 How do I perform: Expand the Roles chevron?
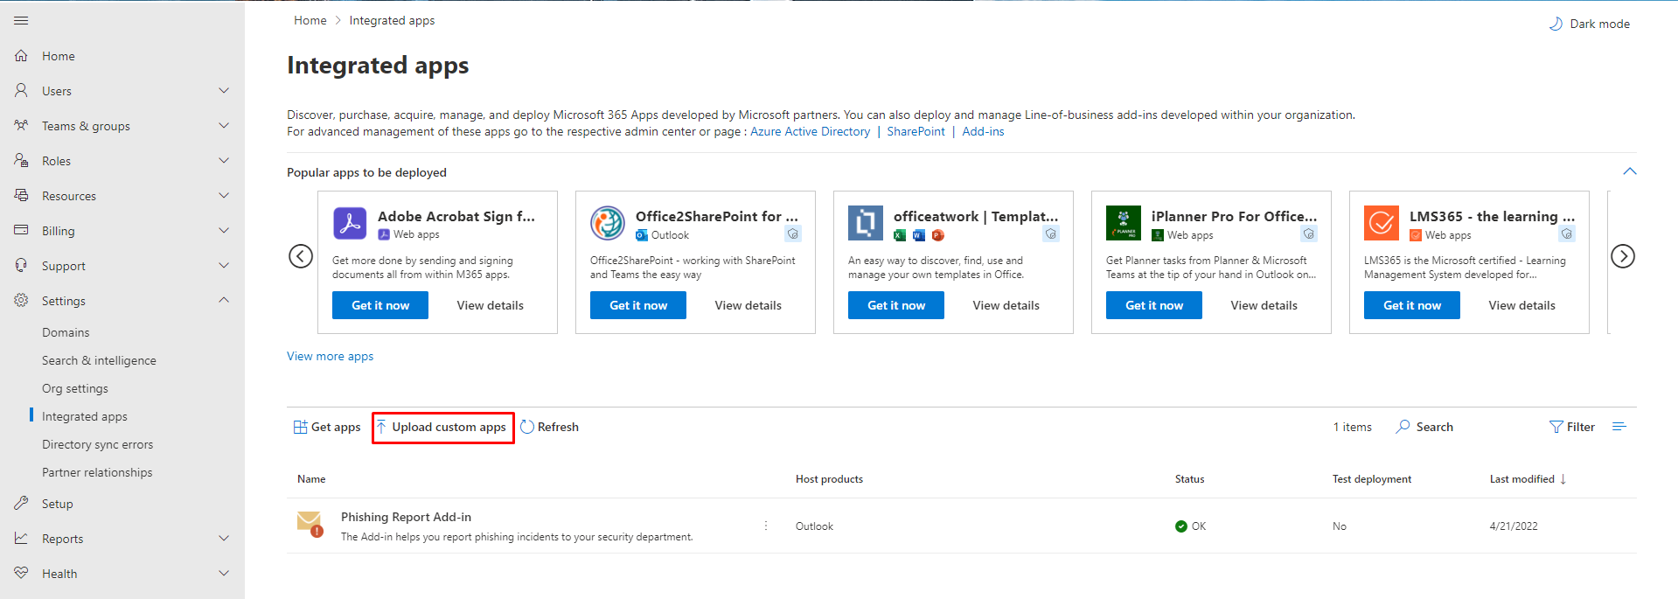pyautogui.click(x=224, y=161)
